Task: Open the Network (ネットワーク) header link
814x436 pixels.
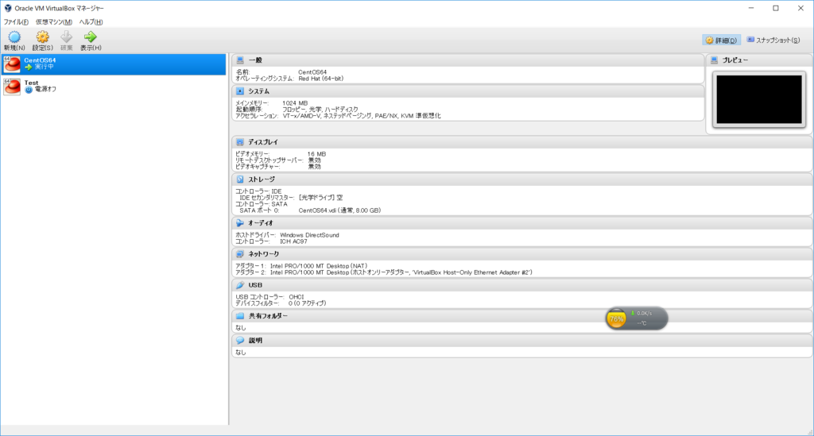Action: point(264,254)
